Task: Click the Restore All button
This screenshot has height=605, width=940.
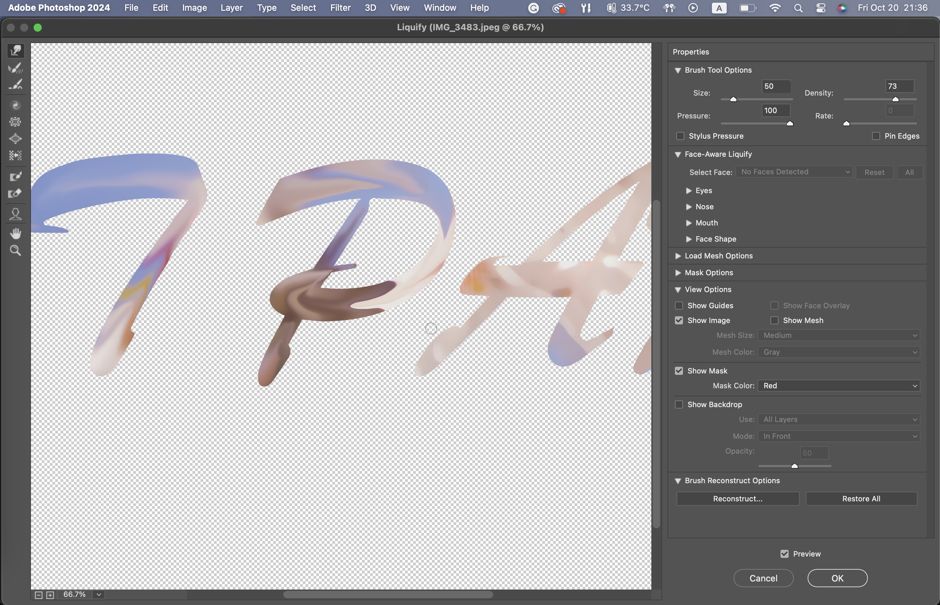Action: coord(861,499)
